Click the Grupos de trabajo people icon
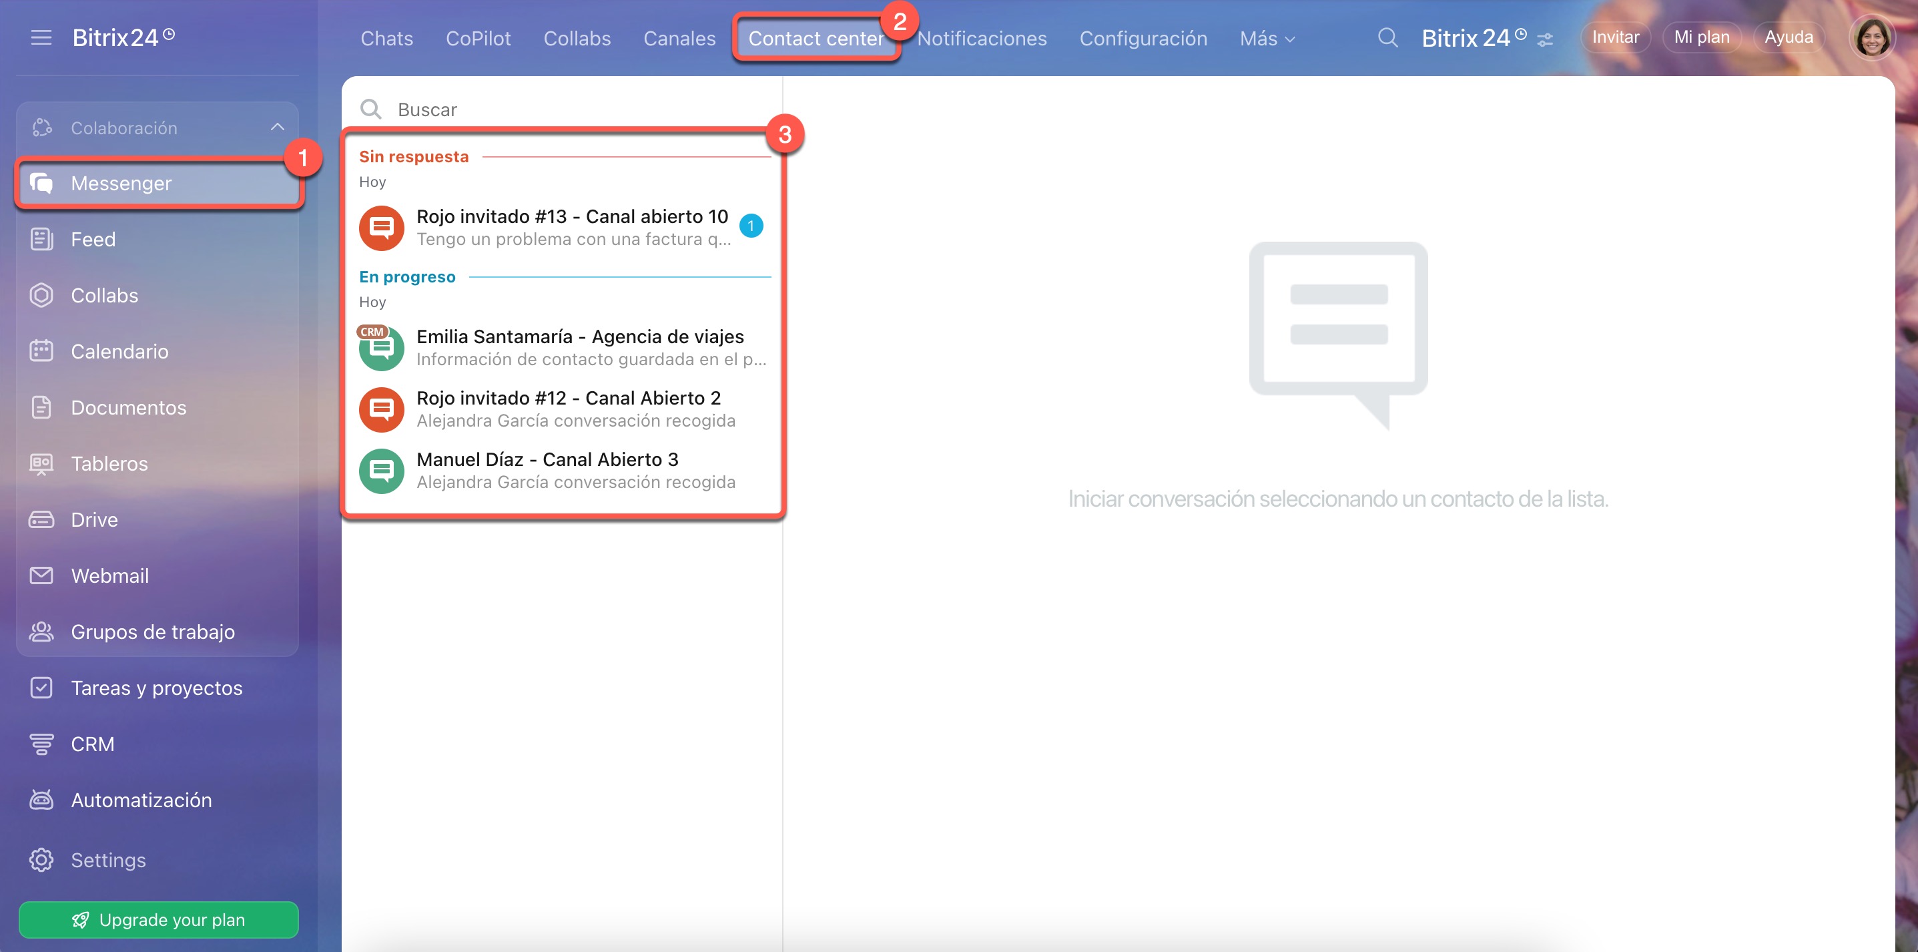The width and height of the screenshot is (1918, 952). pos(41,632)
